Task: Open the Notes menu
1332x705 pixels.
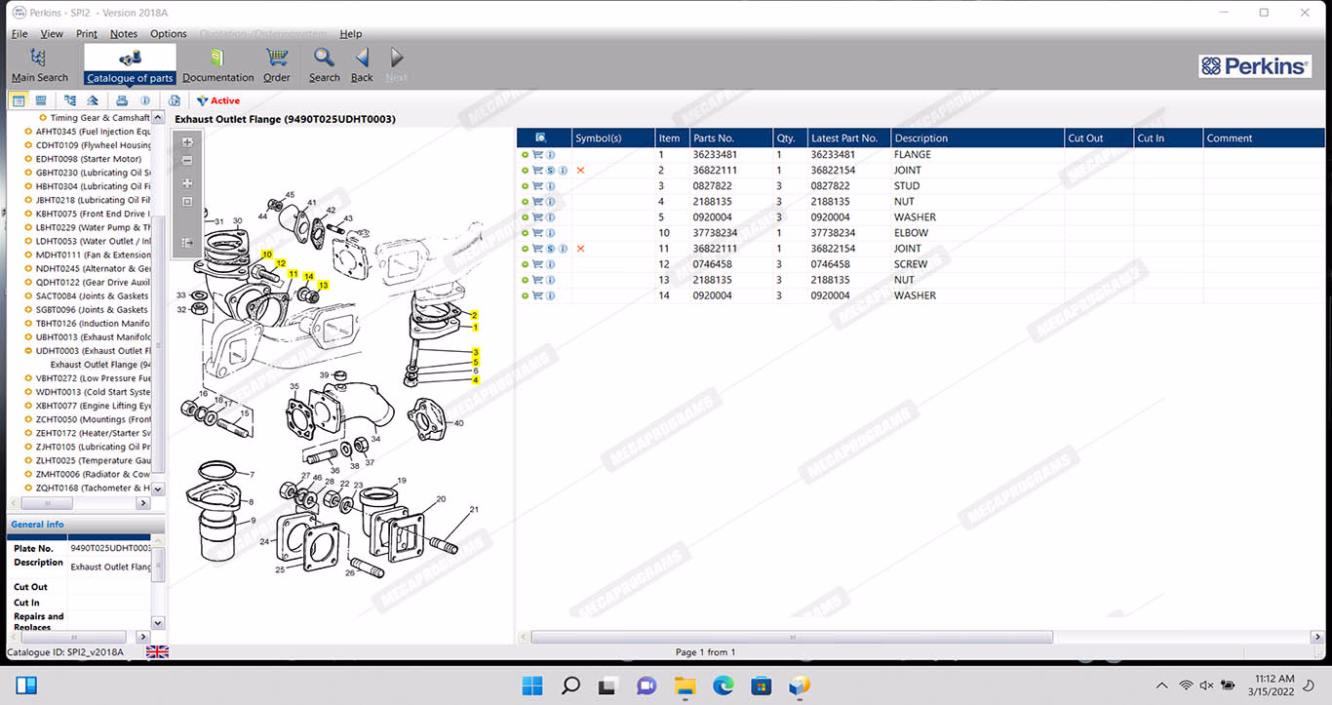Action: [124, 33]
